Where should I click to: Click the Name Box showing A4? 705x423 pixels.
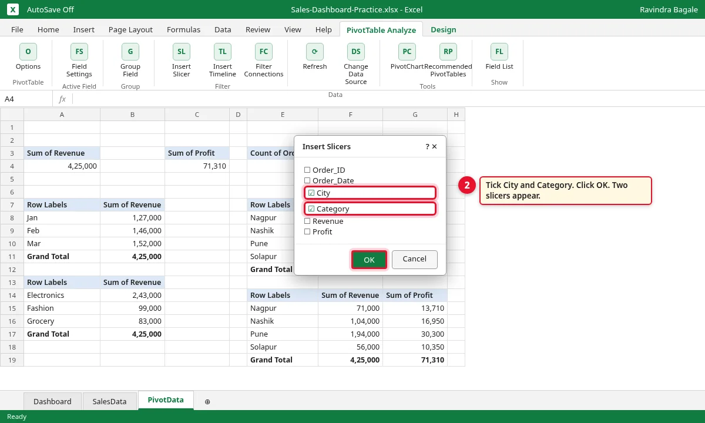[x=26, y=99]
